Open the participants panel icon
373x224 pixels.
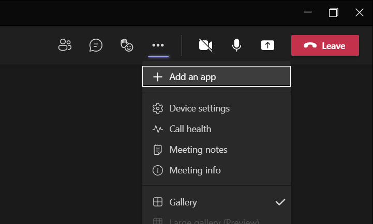[65, 45]
